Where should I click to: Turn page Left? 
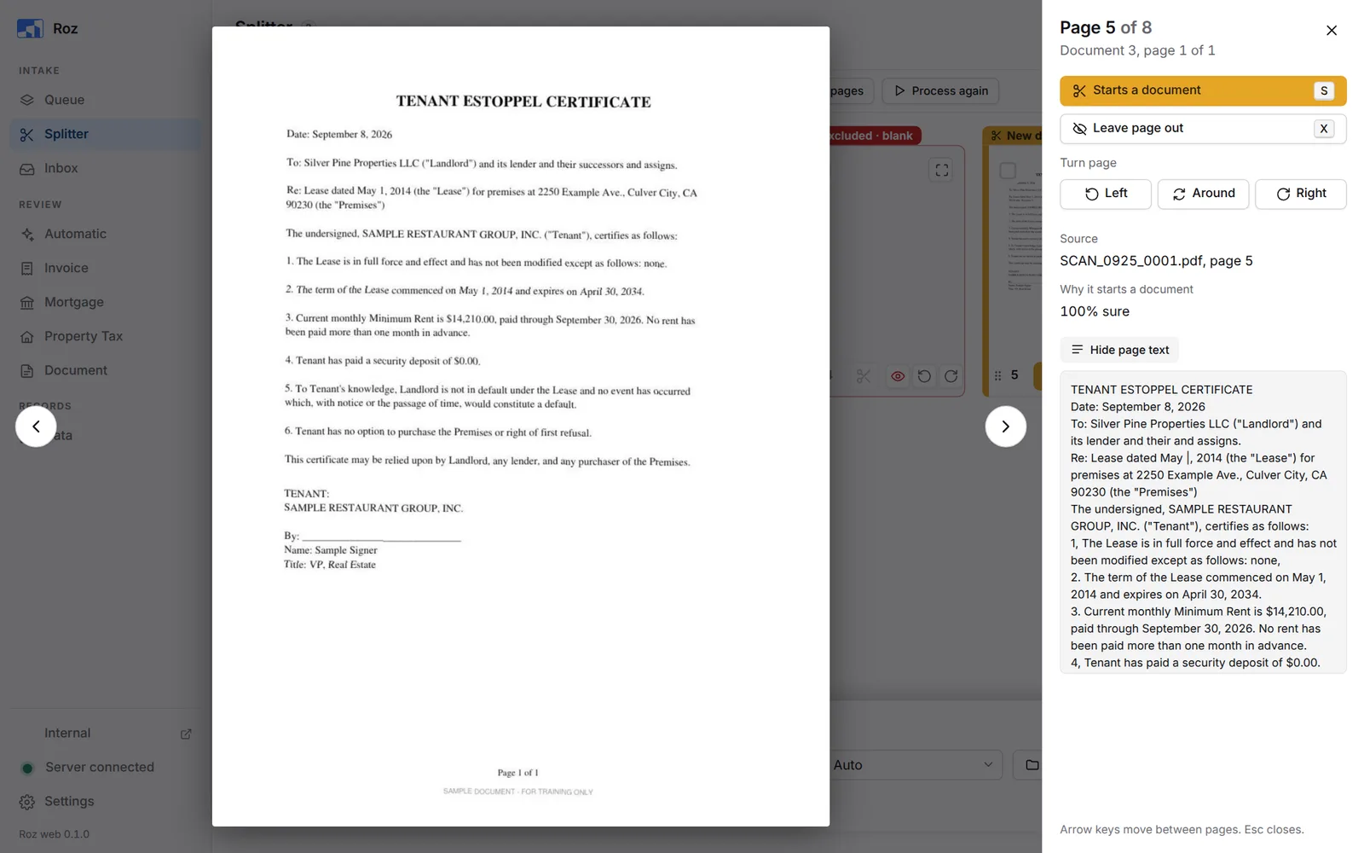coord(1106,194)
